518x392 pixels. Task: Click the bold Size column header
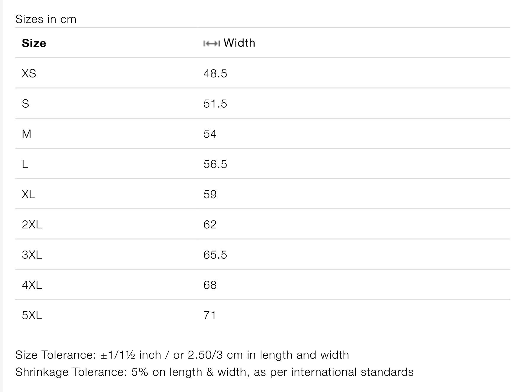(34, 43)
